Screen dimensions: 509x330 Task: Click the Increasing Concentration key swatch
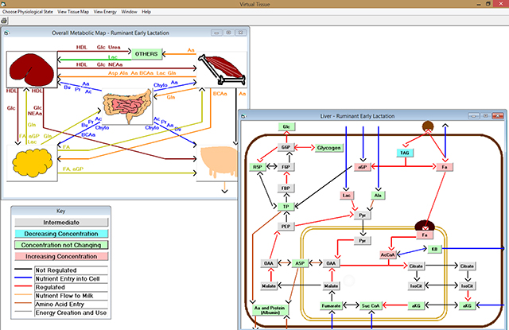(x=61, y=256)
